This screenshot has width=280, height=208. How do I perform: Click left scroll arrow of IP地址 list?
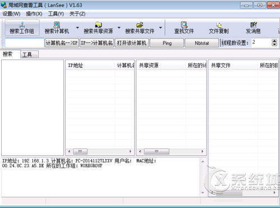click(69, 151)
